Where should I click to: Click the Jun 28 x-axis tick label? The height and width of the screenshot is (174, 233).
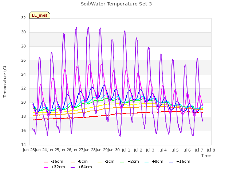click(90, 150)
